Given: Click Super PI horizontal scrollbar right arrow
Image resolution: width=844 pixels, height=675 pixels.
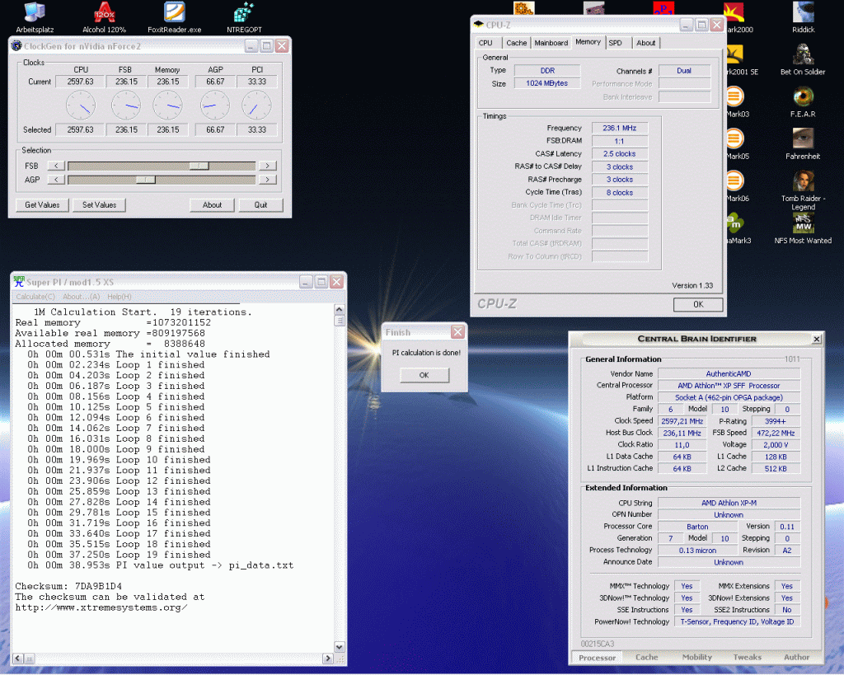Looking at the screenshot, I should click(x=328, y=659).
